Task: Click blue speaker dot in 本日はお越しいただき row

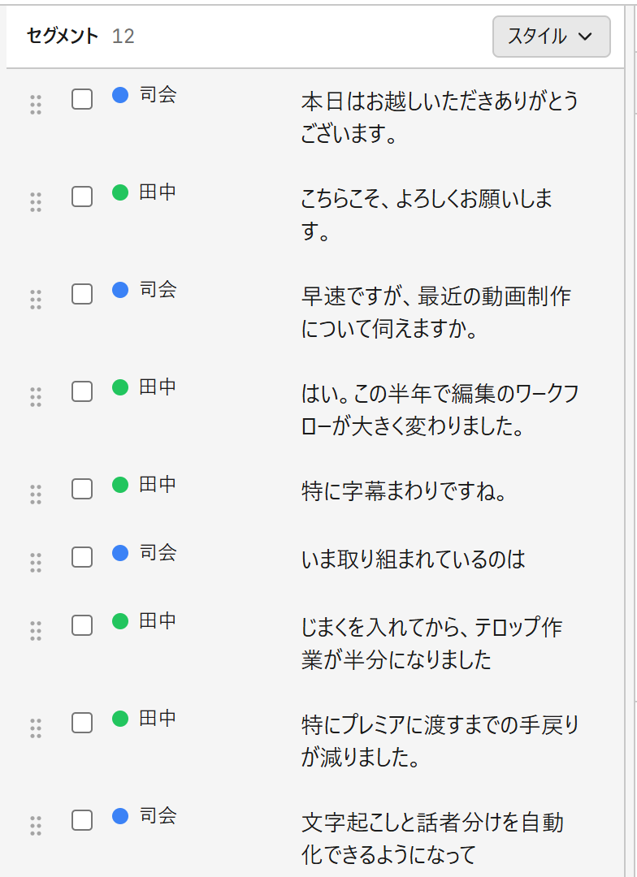Action: coord(120,95)
